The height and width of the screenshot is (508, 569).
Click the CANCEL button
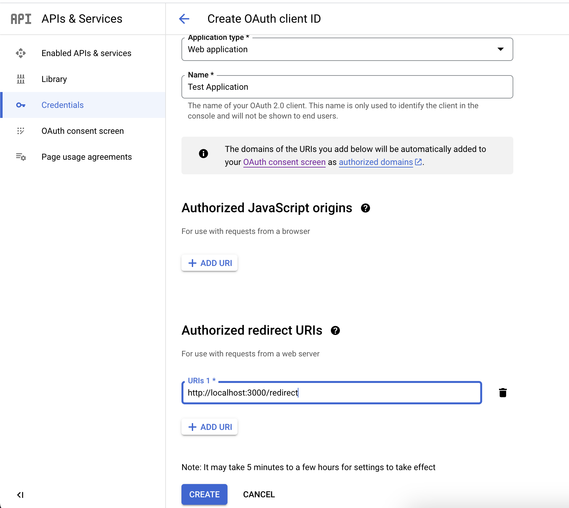point(259,494)
